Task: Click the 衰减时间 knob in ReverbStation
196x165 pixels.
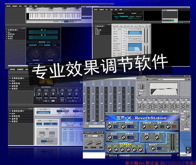Action: 123,137
